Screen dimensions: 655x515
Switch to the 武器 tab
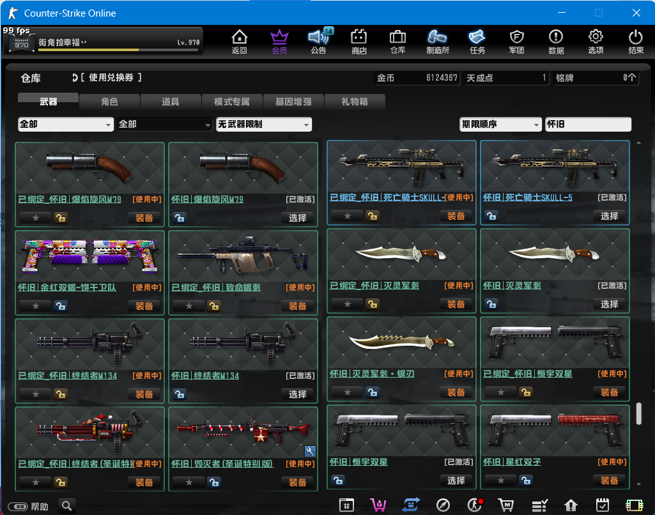(48, 102)
